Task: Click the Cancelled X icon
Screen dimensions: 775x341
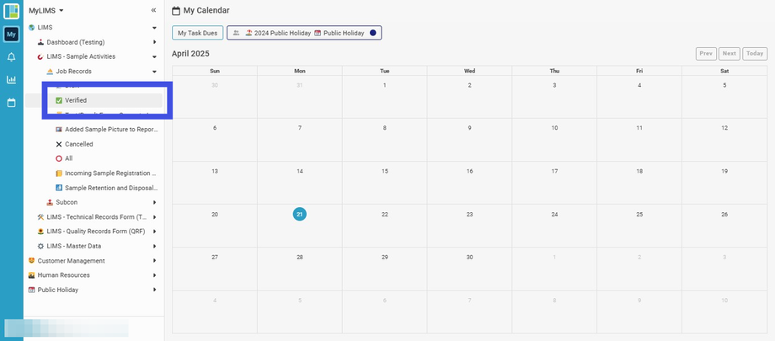Action: [59, 144]
